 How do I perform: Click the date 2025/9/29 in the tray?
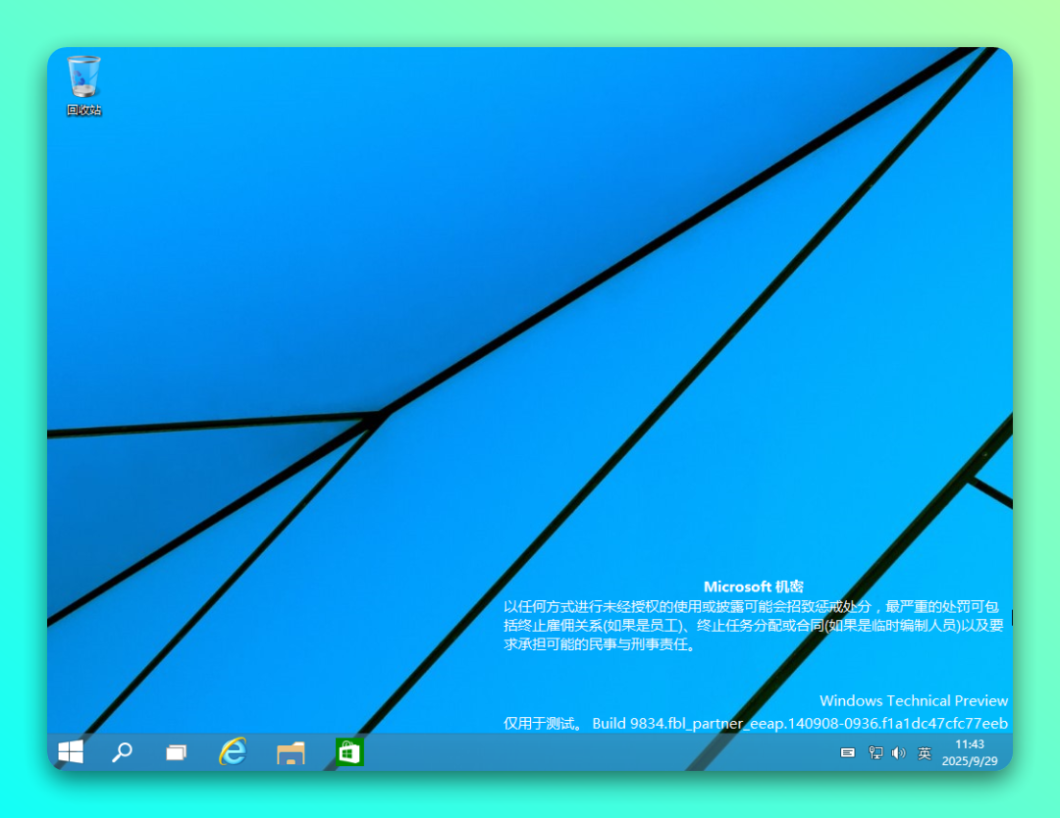[970, 759]
